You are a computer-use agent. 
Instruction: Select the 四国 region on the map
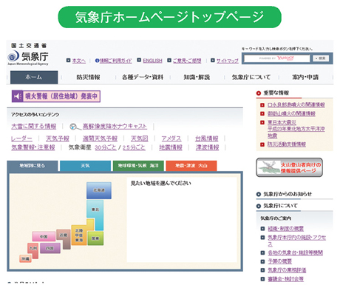(x=50, y=248)
